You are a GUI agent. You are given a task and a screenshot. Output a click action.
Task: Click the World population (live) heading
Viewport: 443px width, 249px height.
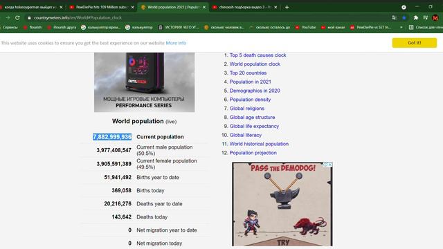[144, 122]
